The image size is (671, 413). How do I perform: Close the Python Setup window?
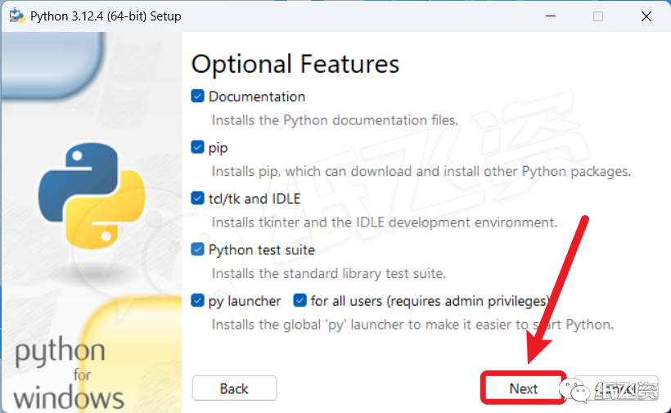(646, 16)
